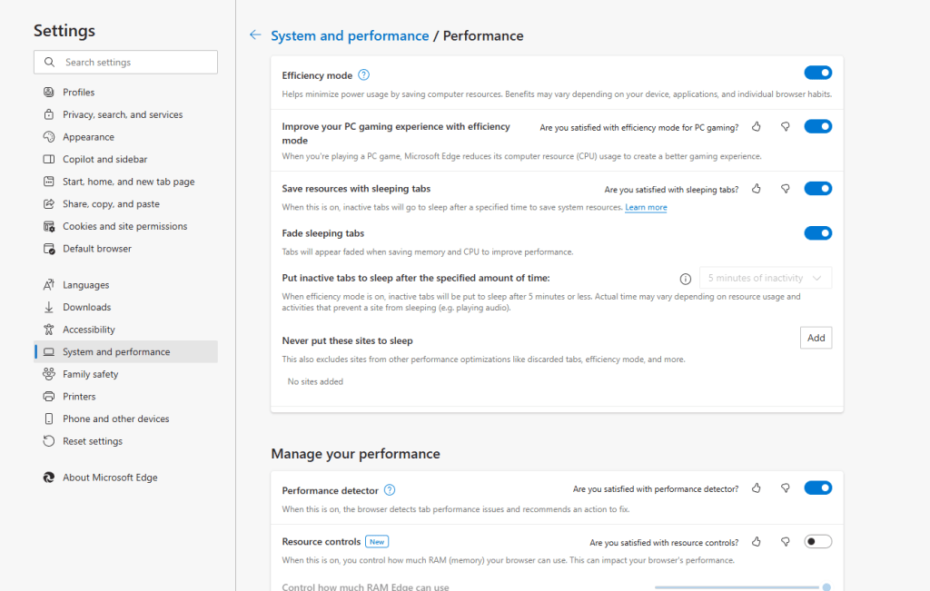Go to Privacy, search, and services
Viewport: 930px width, 591px height.
(x=125, y=114)
